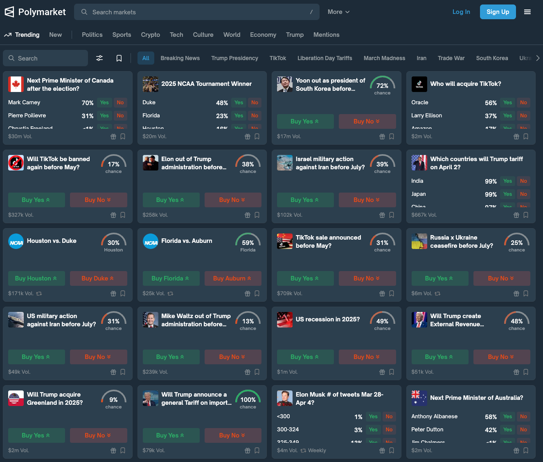Click 9% chance gauge on Greenland card

click(114, 399)
